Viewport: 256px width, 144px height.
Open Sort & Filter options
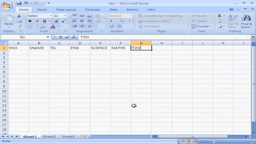233,21
